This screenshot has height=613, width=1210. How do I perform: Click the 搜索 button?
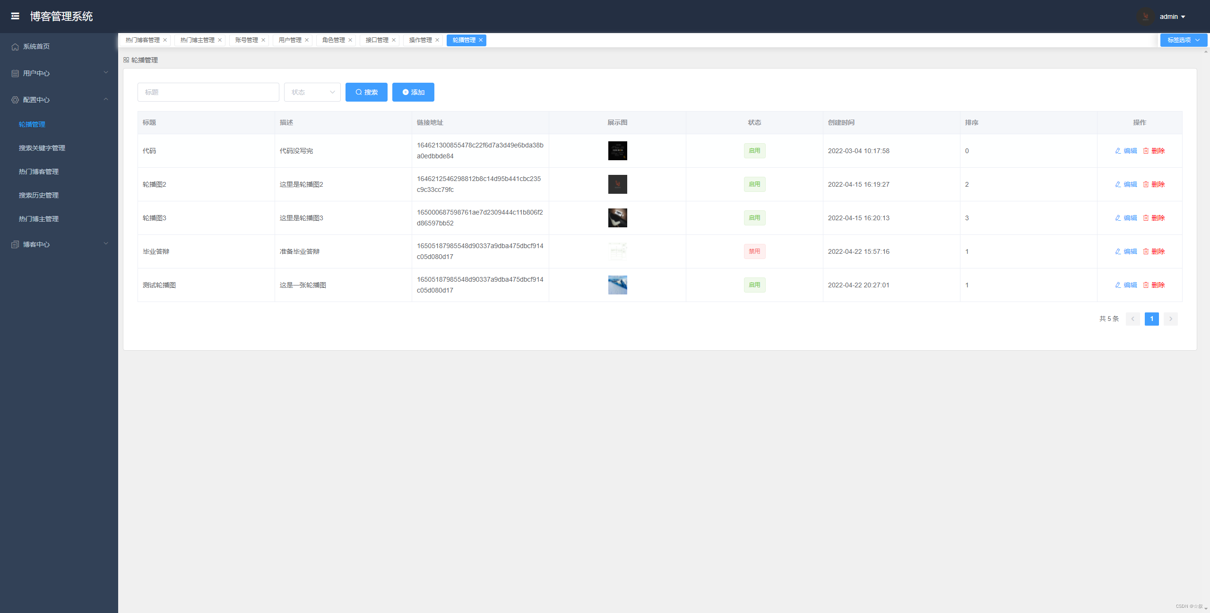366,92
